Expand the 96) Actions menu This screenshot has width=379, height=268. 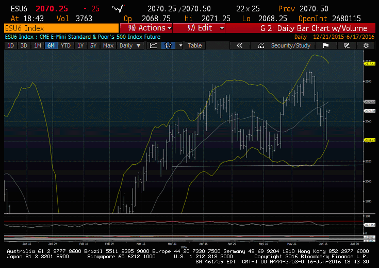click(146, 28)
